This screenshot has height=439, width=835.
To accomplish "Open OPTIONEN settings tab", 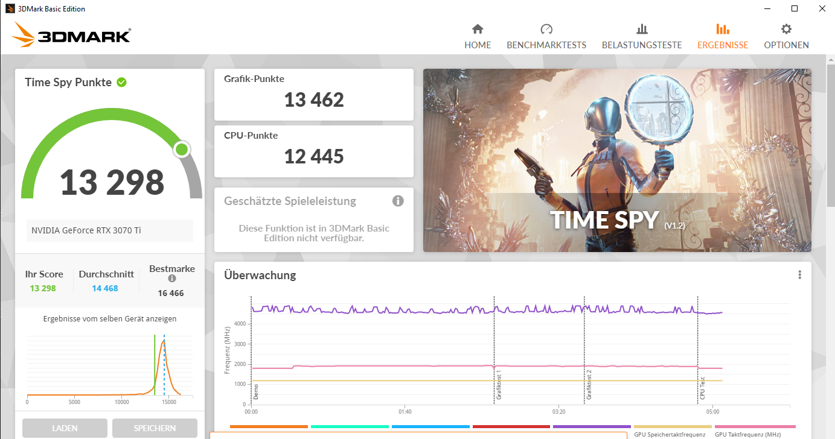I will pos(786,37).
